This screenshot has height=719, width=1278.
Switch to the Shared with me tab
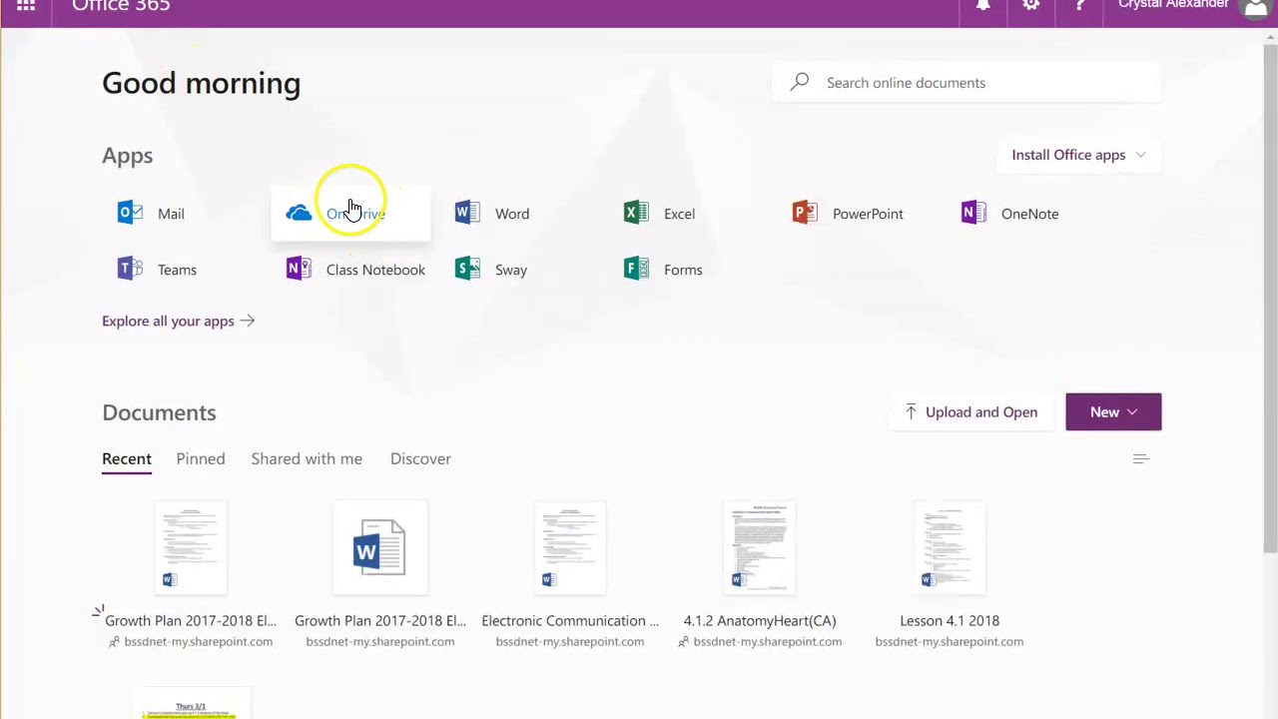click(x=307, y=458)
